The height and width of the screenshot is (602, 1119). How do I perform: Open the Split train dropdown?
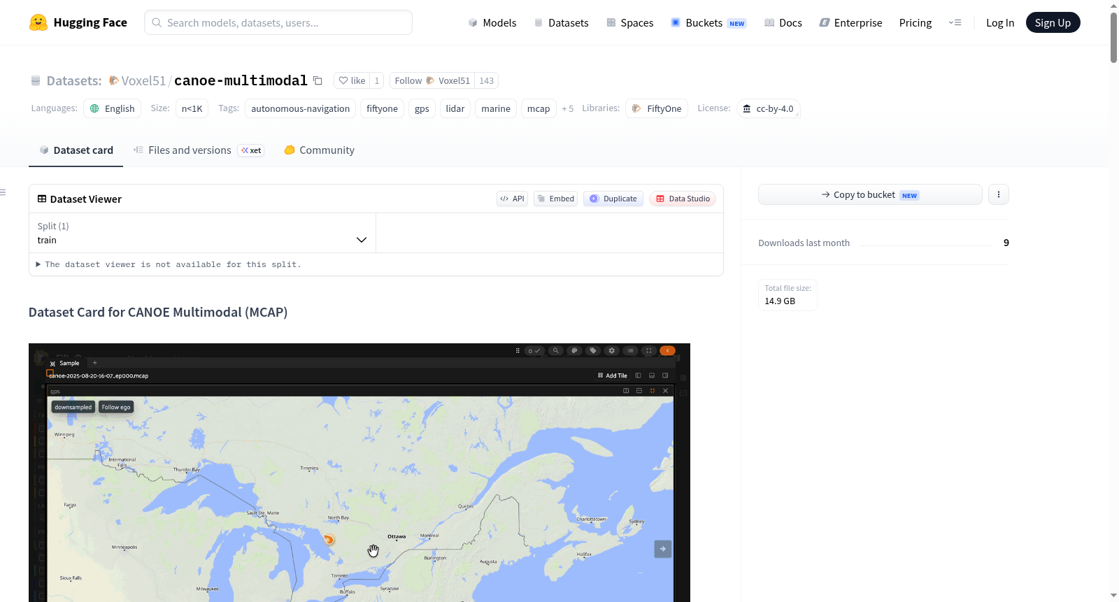[202, 233]
